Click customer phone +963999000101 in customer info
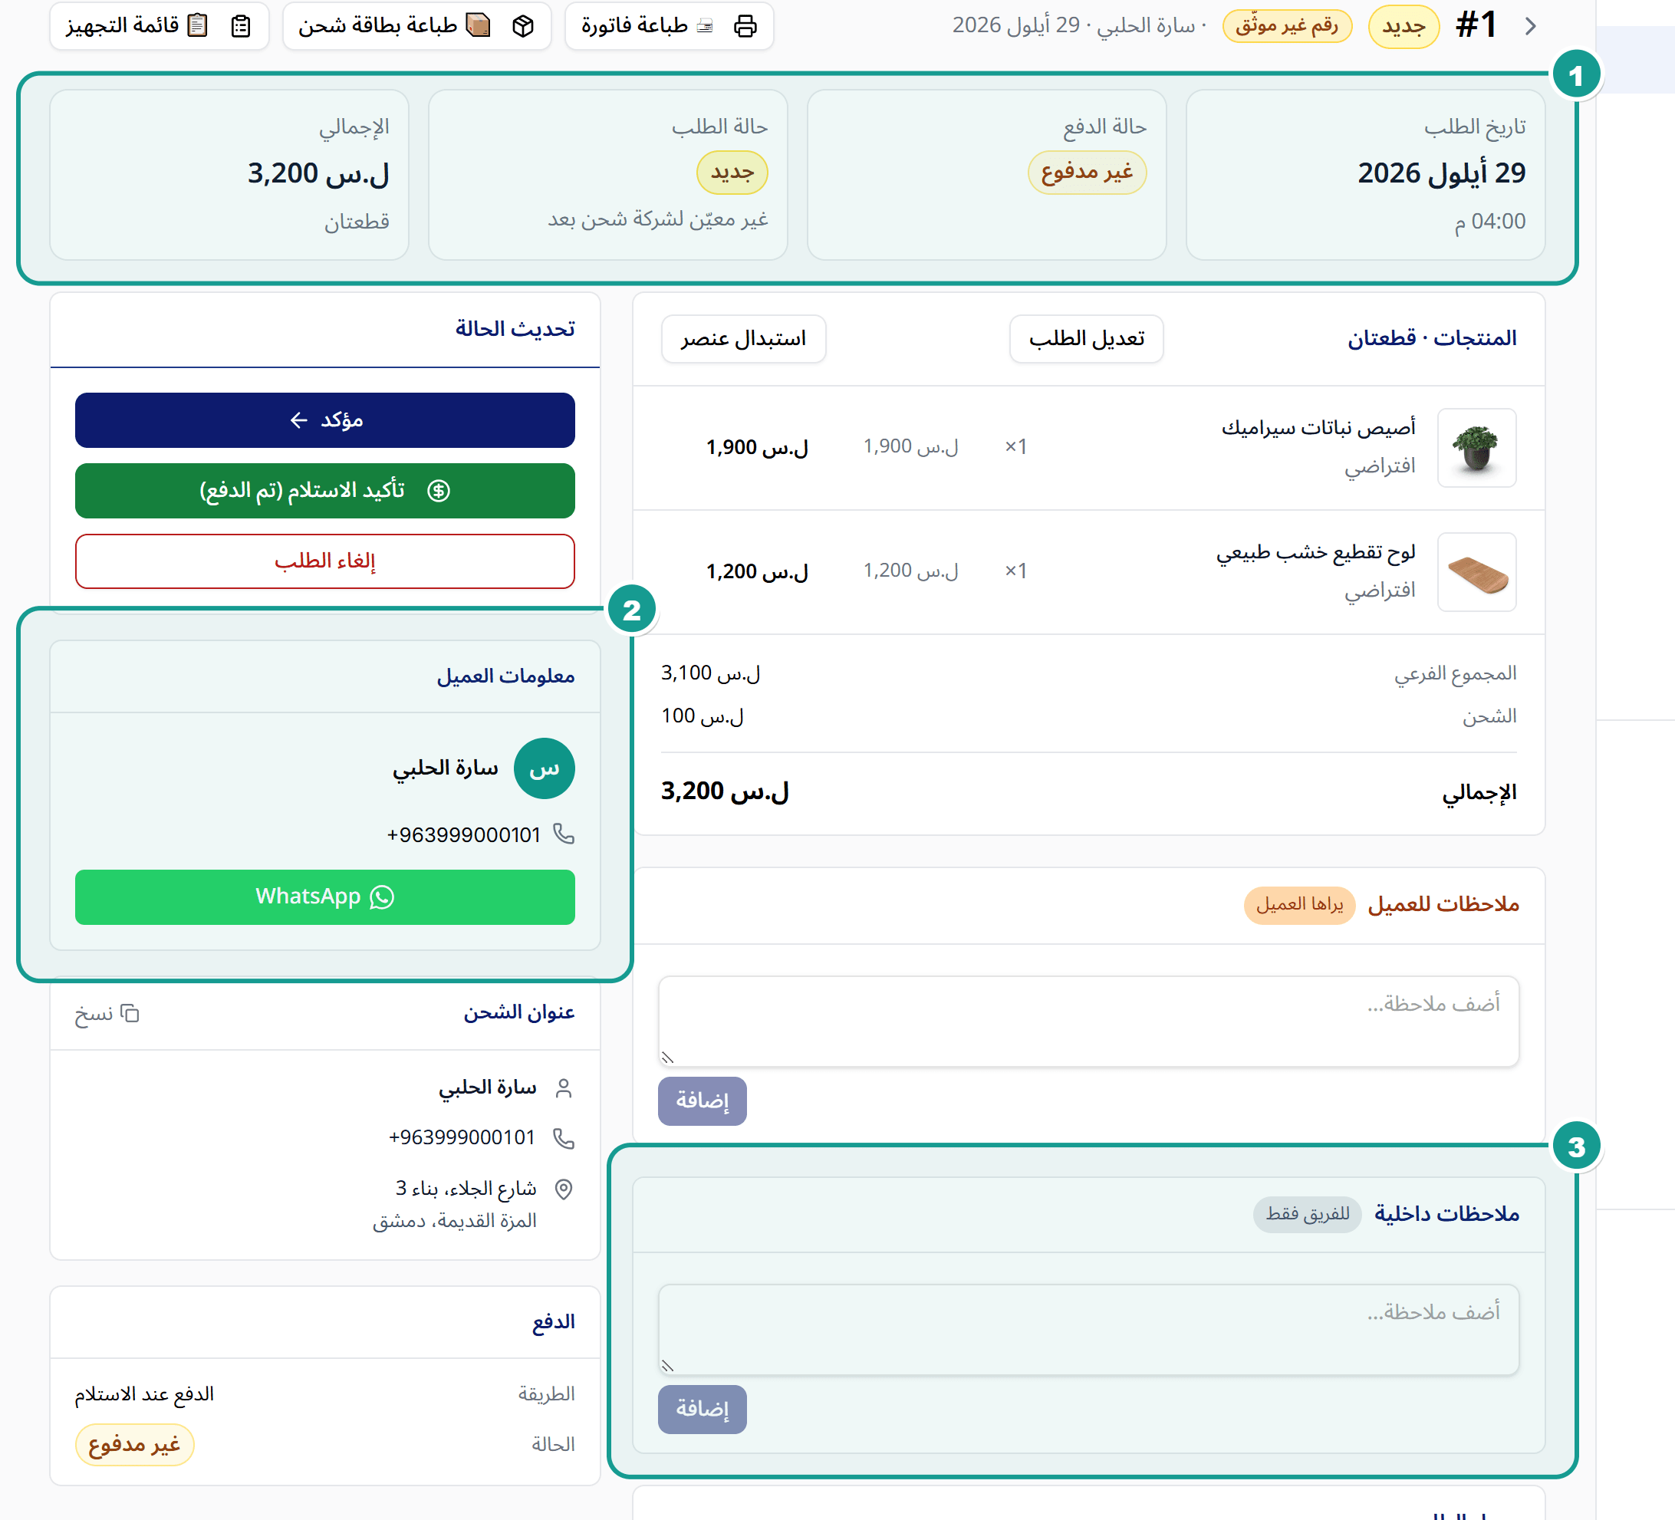Screen dimensions: 1675x1520 [463, 834]
